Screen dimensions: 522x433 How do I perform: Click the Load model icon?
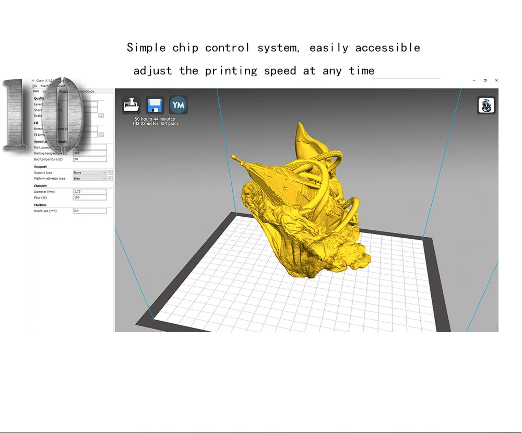[132, 105]
